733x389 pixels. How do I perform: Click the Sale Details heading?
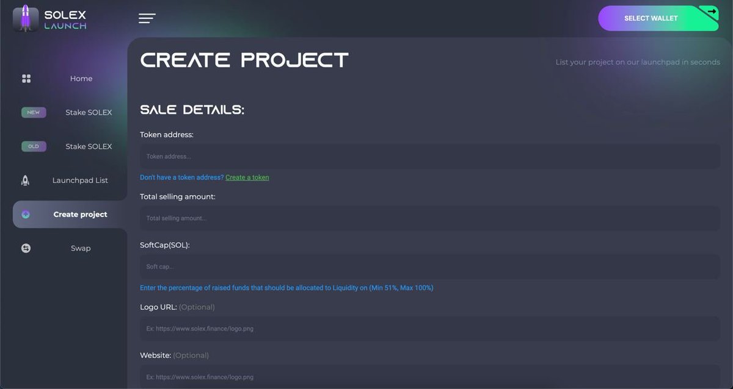[192, 110]
